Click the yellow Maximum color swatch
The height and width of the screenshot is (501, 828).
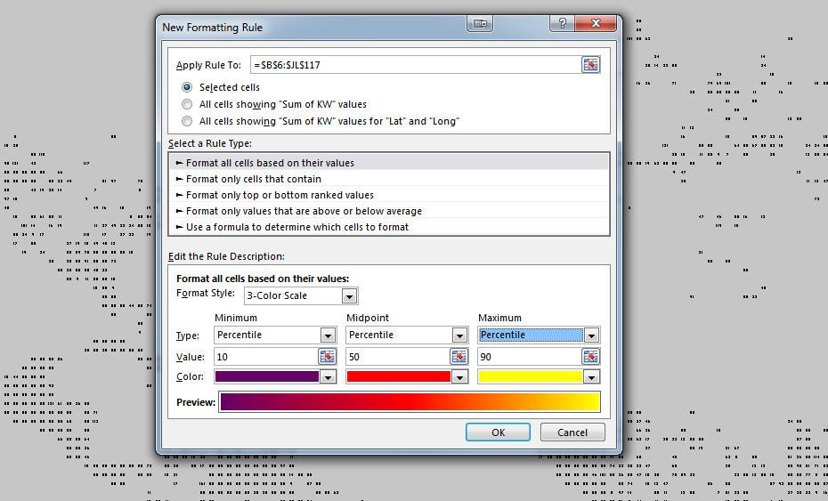pos(530,376)
